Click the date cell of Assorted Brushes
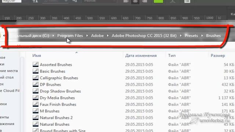Image resolution: width=235 pixels, height=132 pixels. click(139, 65)
